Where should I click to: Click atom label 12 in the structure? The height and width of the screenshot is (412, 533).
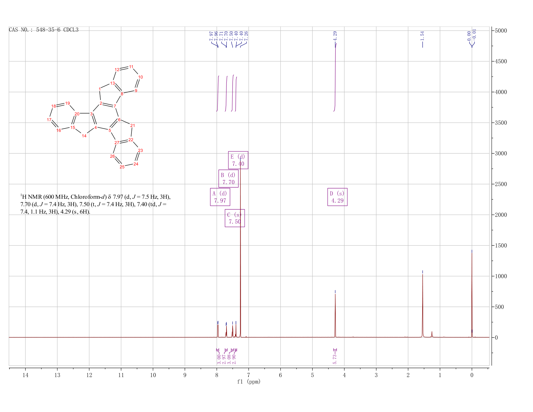(117, 69)
